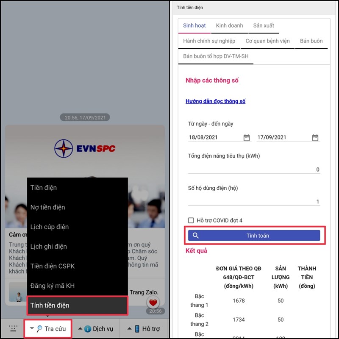339x339 pixels.
Task: Open Hướng dẫn đọc thông số link
Action: [215, 101]
